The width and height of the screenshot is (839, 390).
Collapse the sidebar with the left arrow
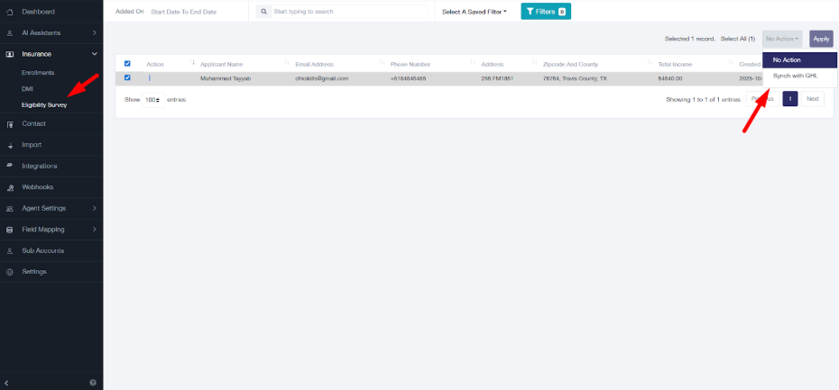click(7, 383)
